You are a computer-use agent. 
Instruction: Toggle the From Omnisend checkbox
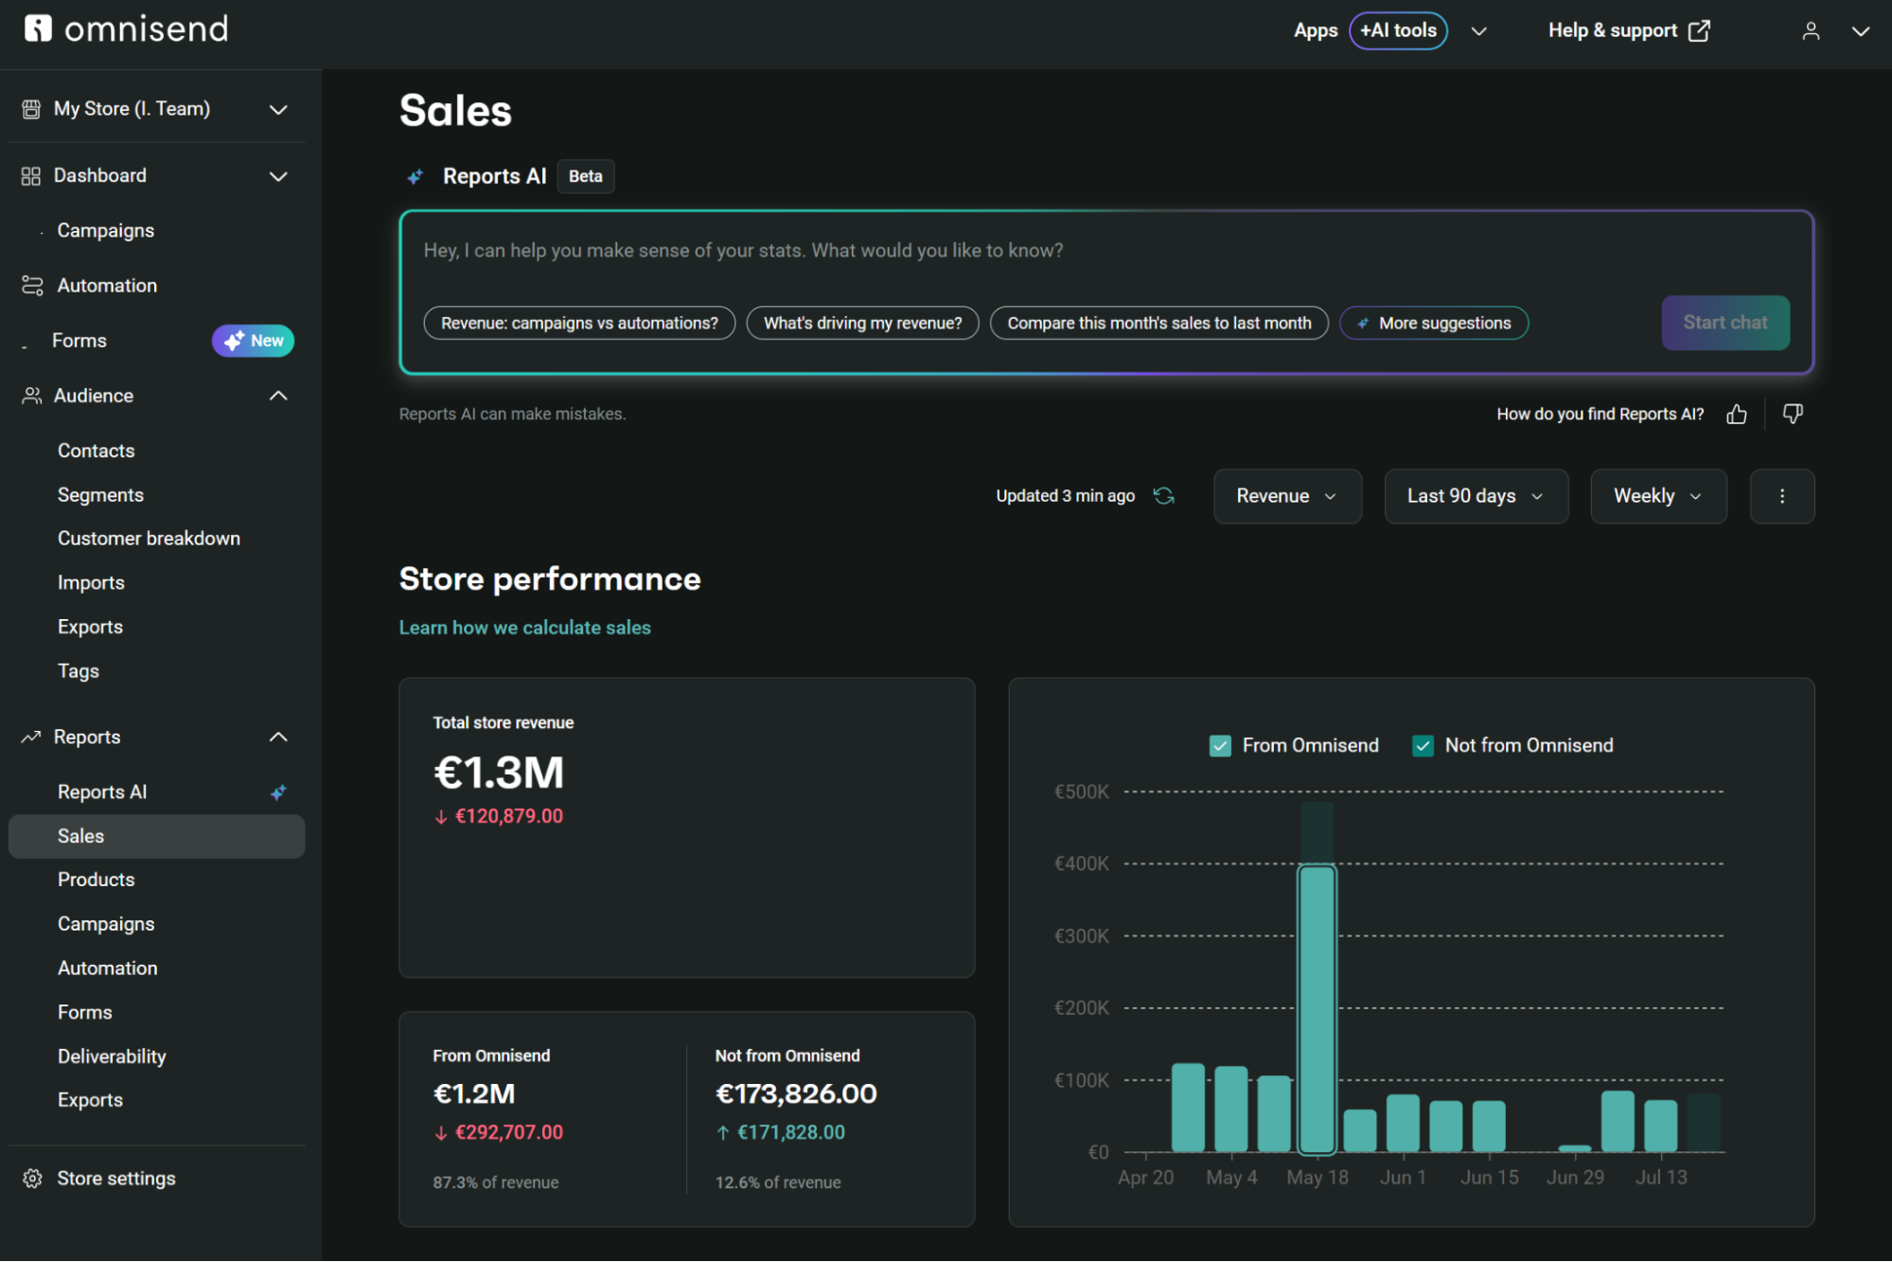[x=1221, y=746]
